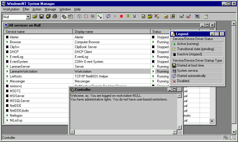The width and height of the screenshot is (238, 142).
Task: Select the NtLmSsp service
Action: click(16, 120)
